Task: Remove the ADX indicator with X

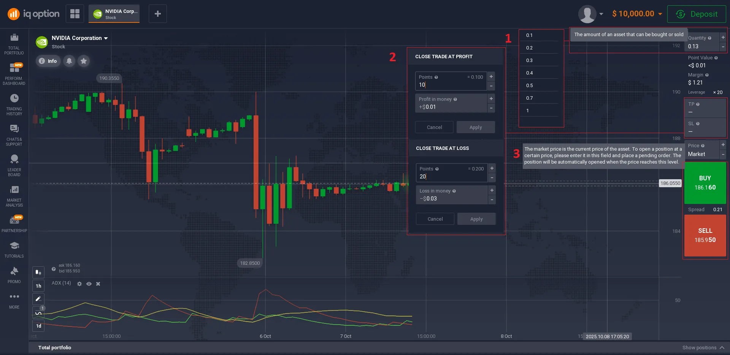Action: click(98, 284)
